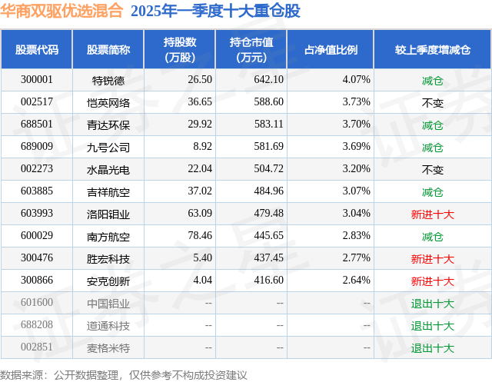The height and width of the screenshot is (382, 492).
Task: Select stock code 603885
Action: pos(37,191)
